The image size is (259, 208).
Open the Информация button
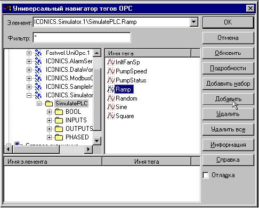pos(228,145)
